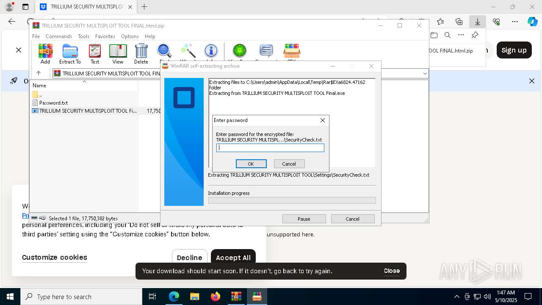Open Firefox from the taskbar
This screenshot has height=305, width=542.
tap(216, 297)
